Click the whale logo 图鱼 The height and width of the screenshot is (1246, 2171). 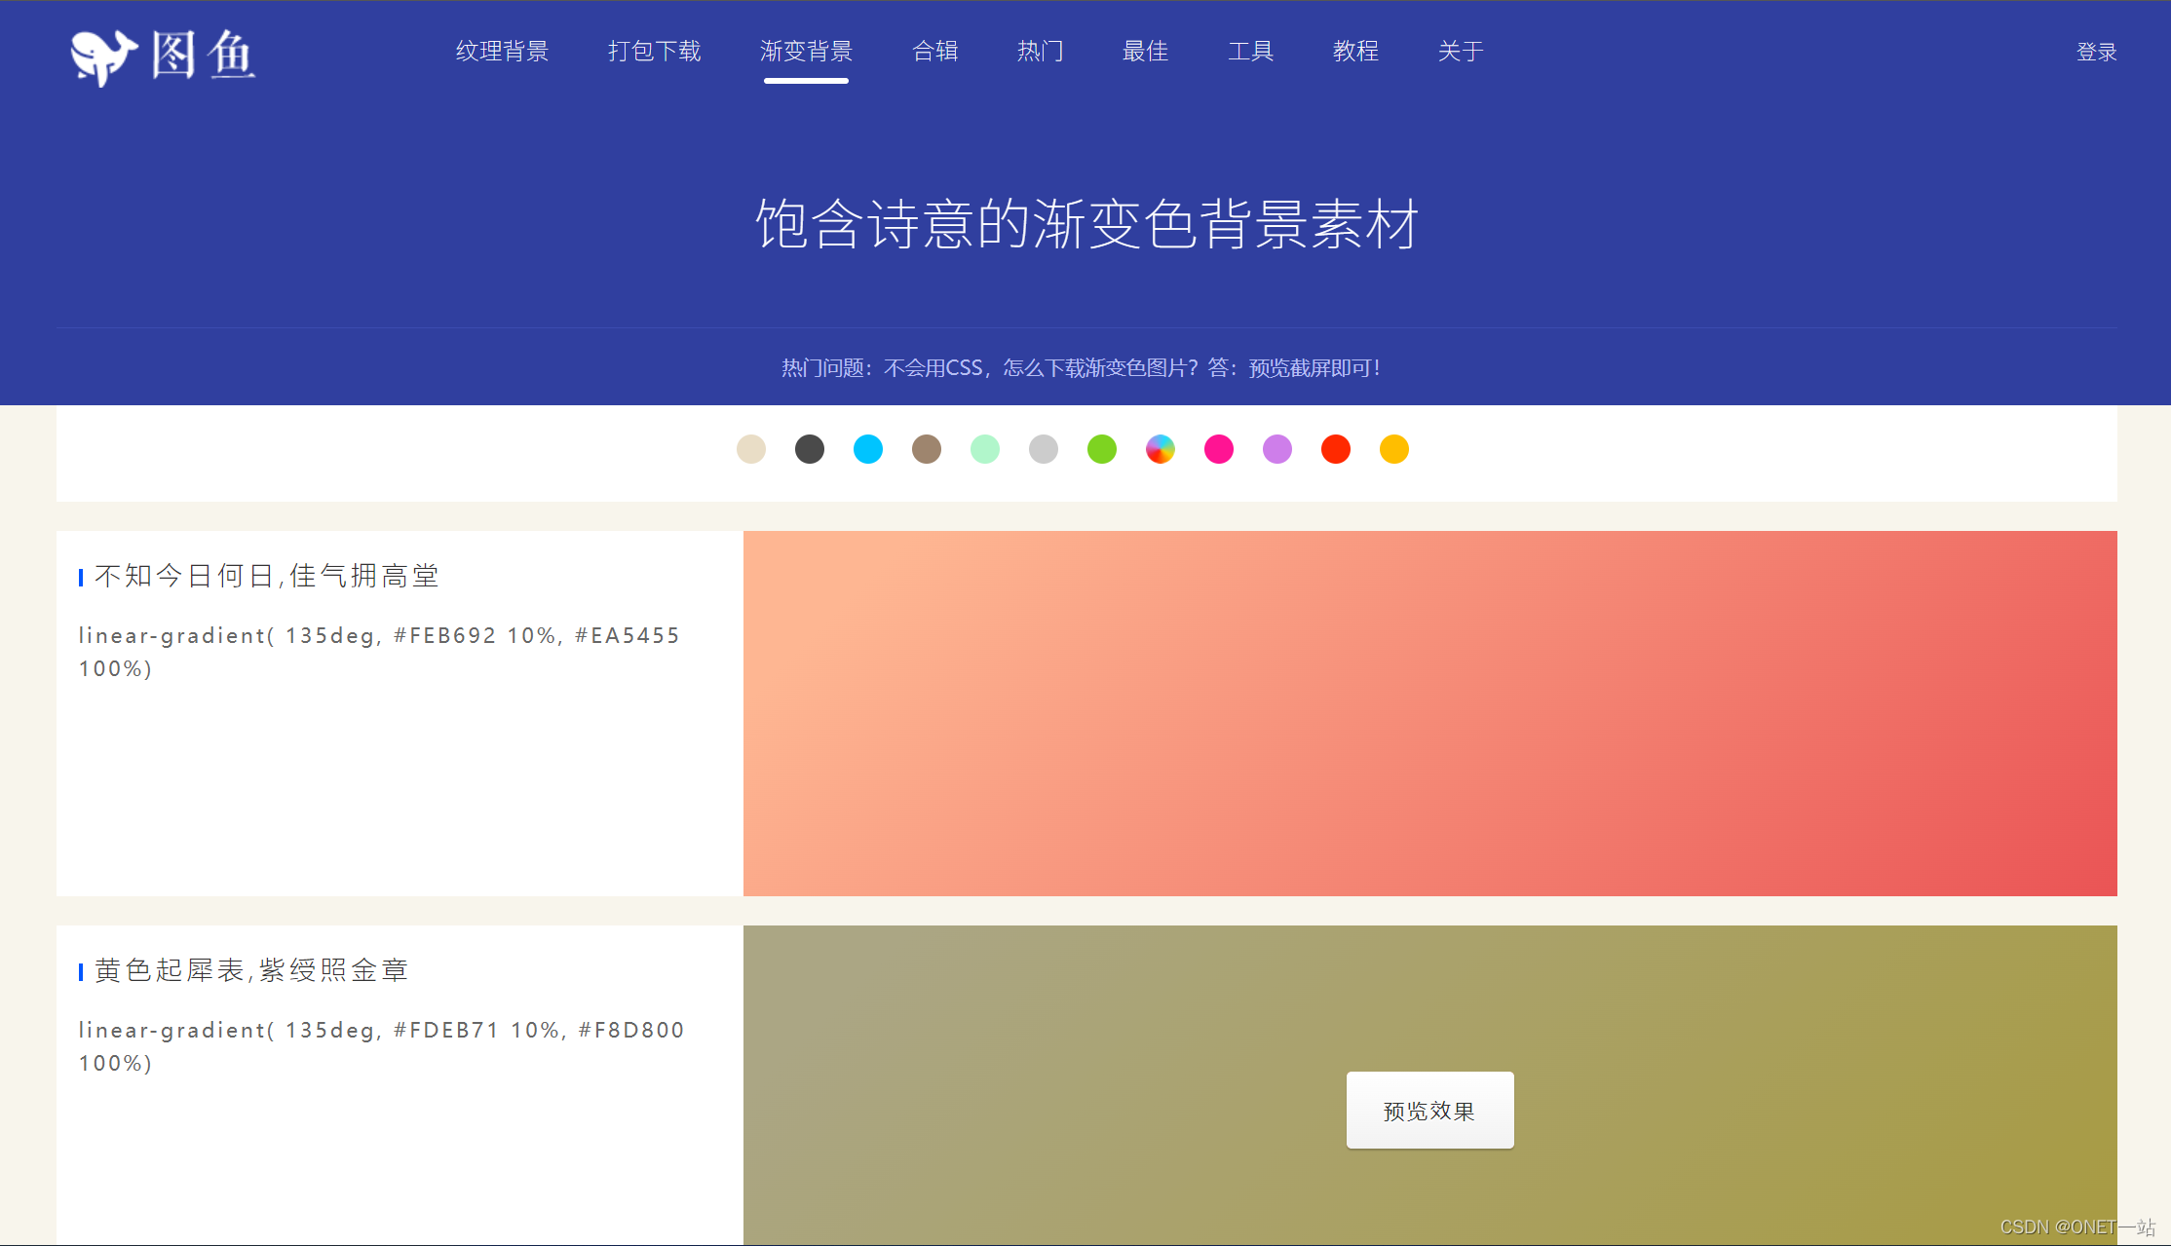click(x=163, y=56)
